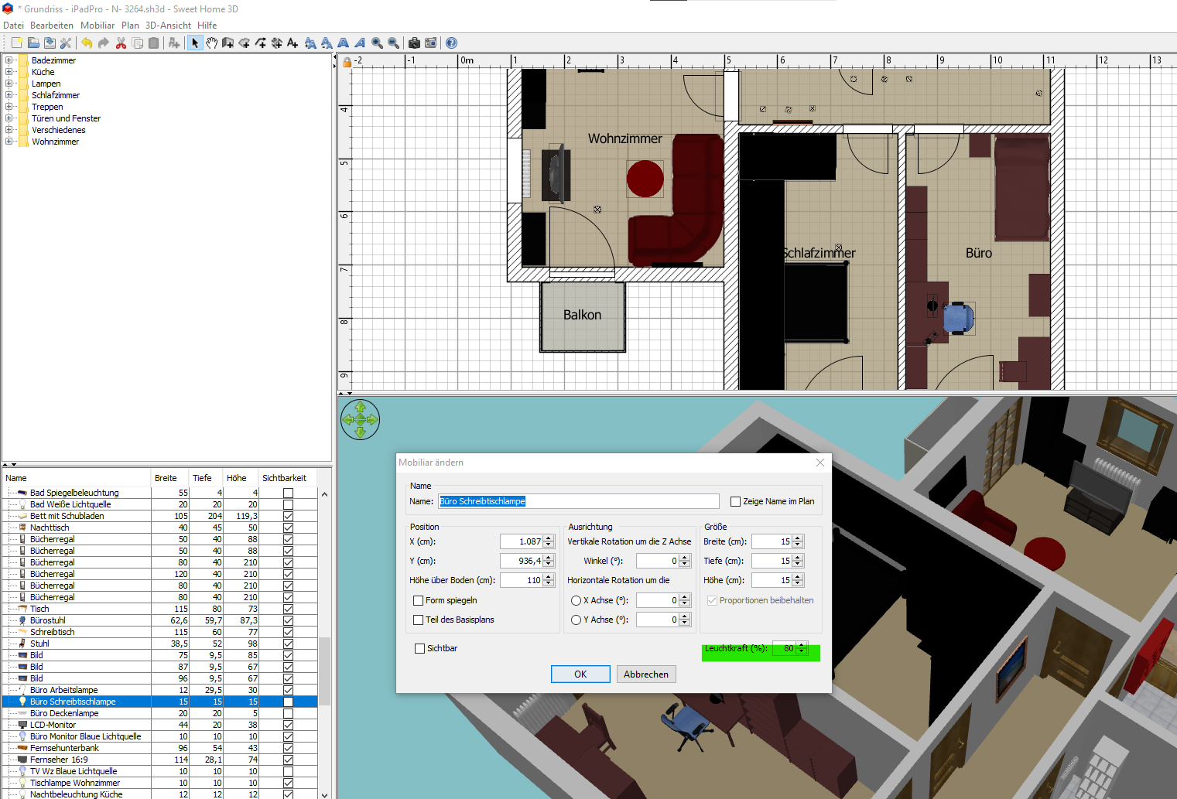Toggle Zeige Name im Plan checkbox
The width and height of the screenshot is (1177, 799).
click(x=735, y=502)
